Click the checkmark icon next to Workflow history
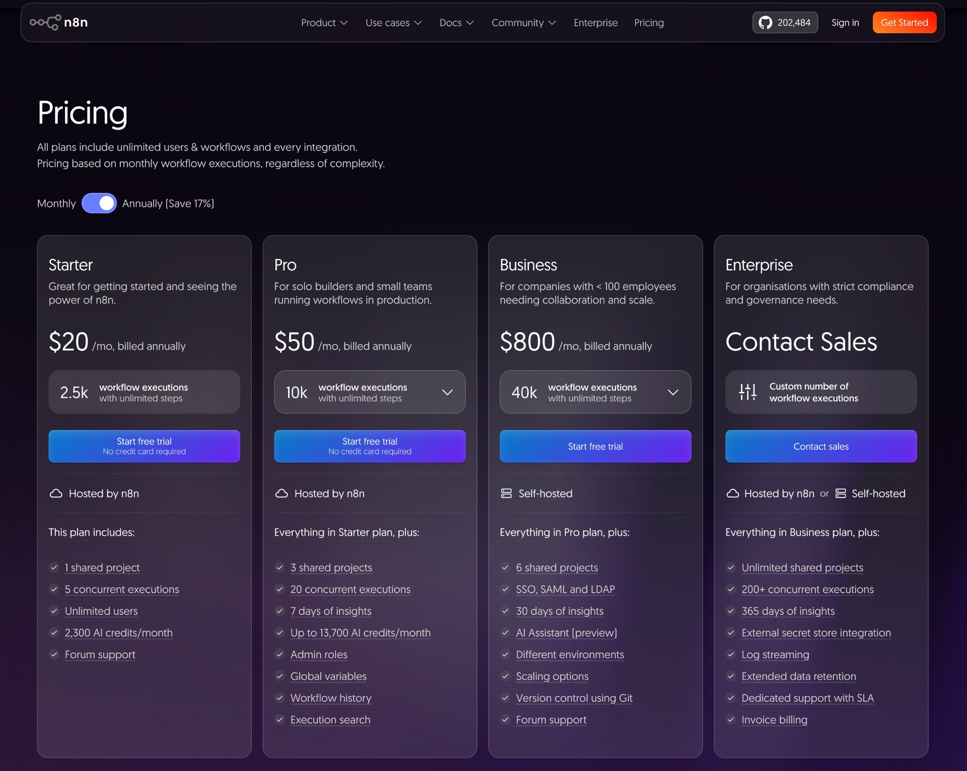The width and height of the screenshot is (967, 771). tap(280, 698)
